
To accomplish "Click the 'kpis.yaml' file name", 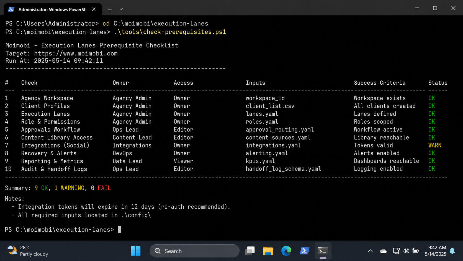I will pos(260,161).
